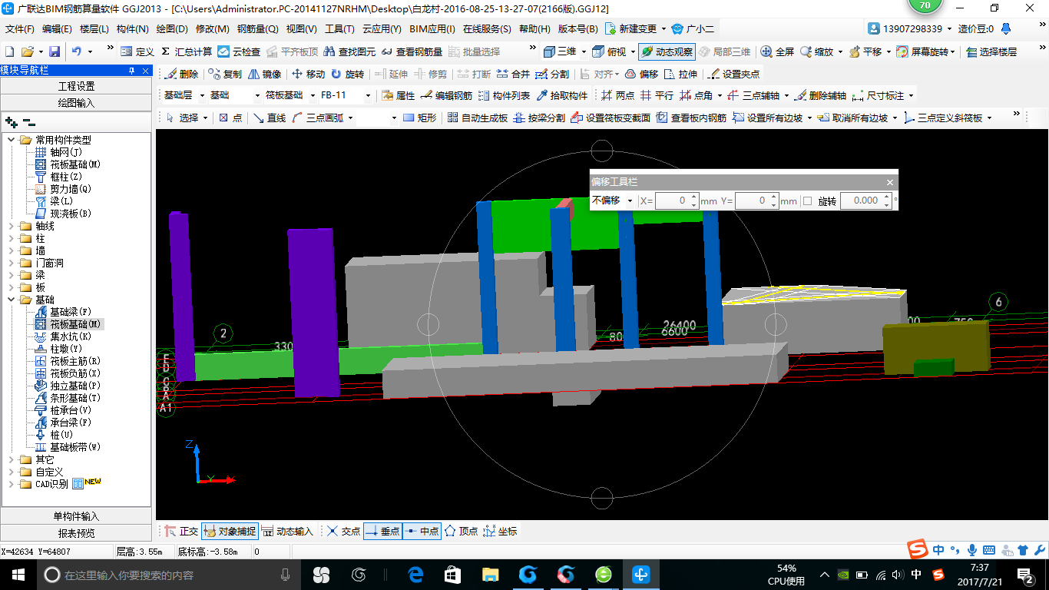Check the 旋转 rotation checkbox
Image resolution: width=1049 pixels, height=590 pixels.
807,201
